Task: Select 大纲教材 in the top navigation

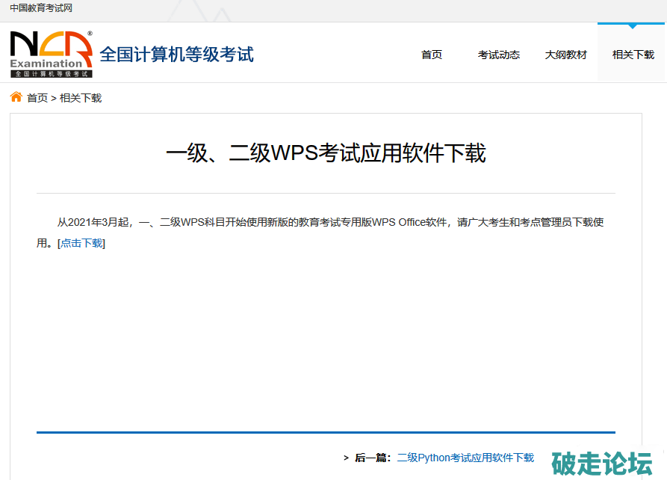Action: click(565, 55)
